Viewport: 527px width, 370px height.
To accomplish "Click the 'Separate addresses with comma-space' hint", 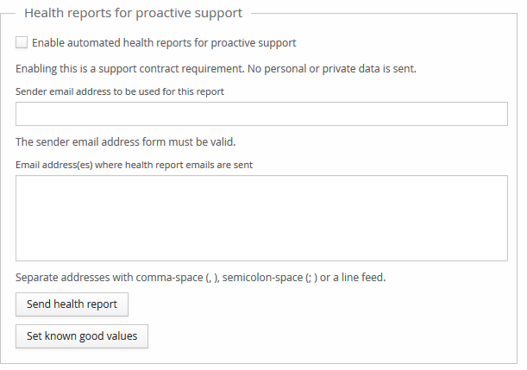I will 112,278.
